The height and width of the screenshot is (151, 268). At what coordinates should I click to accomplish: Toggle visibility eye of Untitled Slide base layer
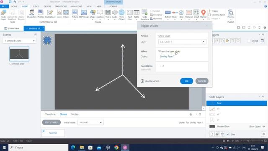coord(263,127)
